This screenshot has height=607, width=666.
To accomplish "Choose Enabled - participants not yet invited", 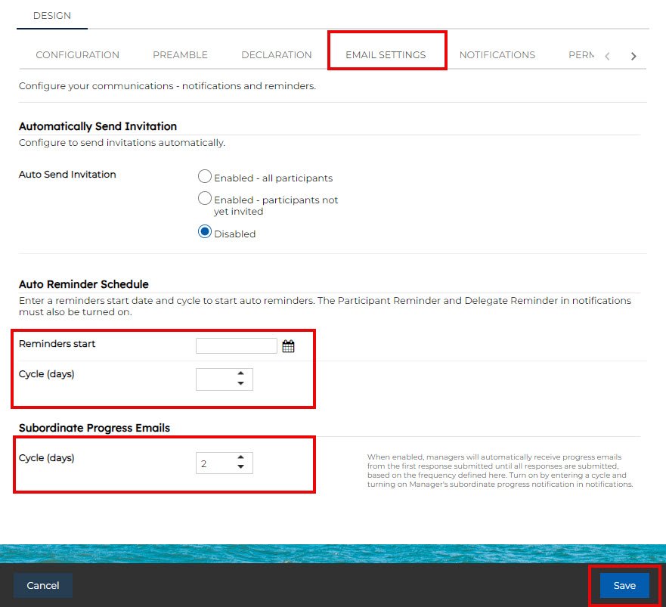I will [x=204, y=199].
